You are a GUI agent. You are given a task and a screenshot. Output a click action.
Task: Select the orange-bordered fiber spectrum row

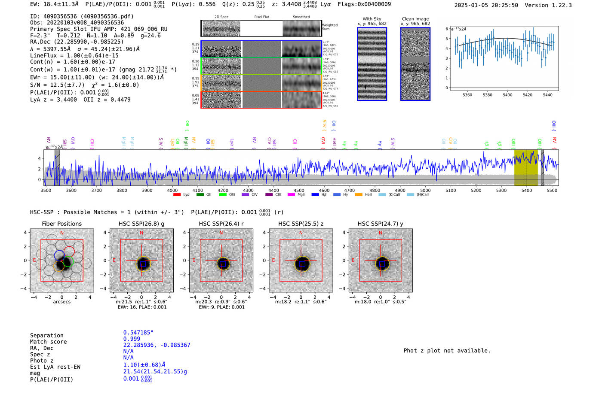[261, 83]
